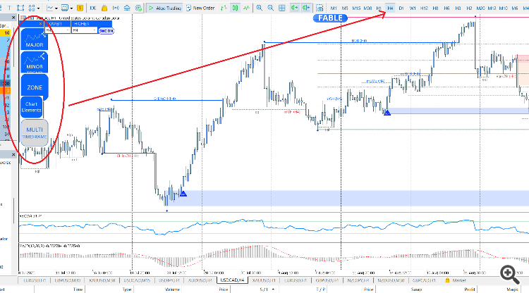Click the MULTI TIMEFRAME panel button
This screenshot has width=529, height=293.
tap(35, 132)
